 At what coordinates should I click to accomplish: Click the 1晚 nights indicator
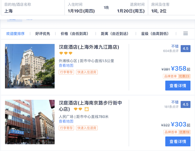tap(106, 8)
